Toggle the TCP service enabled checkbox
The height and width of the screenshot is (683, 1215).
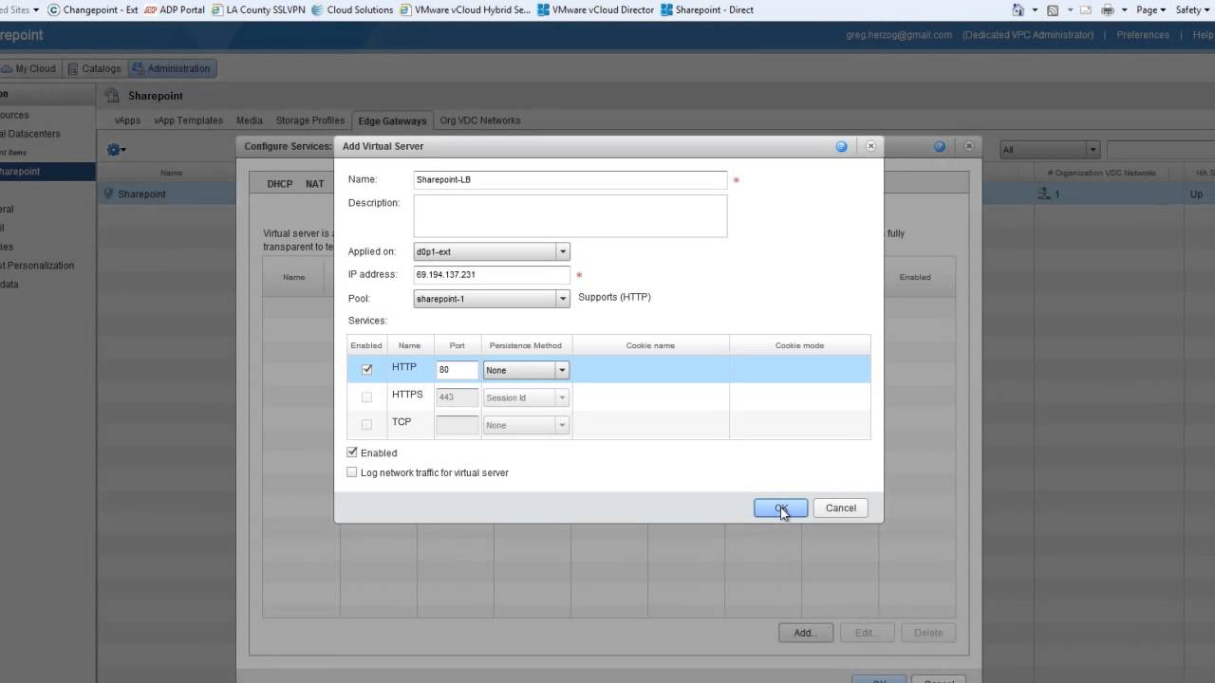[x=367, y=425]
